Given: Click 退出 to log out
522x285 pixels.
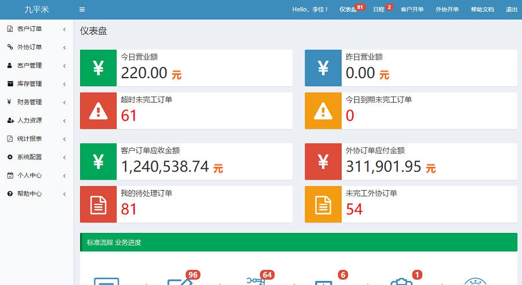Looking at the screenshot, I should [512, 10].
